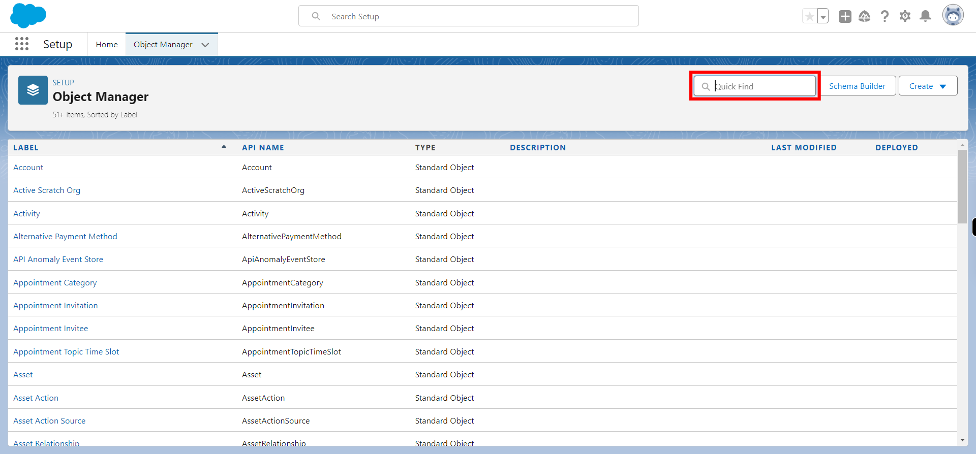Screen dimensions: 976x454
Task: Click the AlternativePaymentMethod API name cell
Action: point(292,236)
